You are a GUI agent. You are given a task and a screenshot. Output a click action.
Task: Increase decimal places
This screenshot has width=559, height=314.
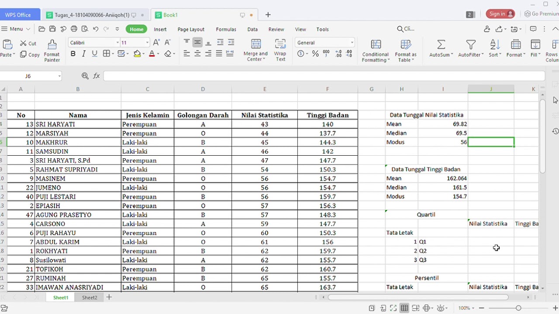(x=338, y=54)
